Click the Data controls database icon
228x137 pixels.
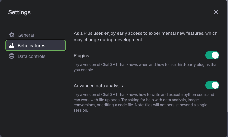(12, 56)
